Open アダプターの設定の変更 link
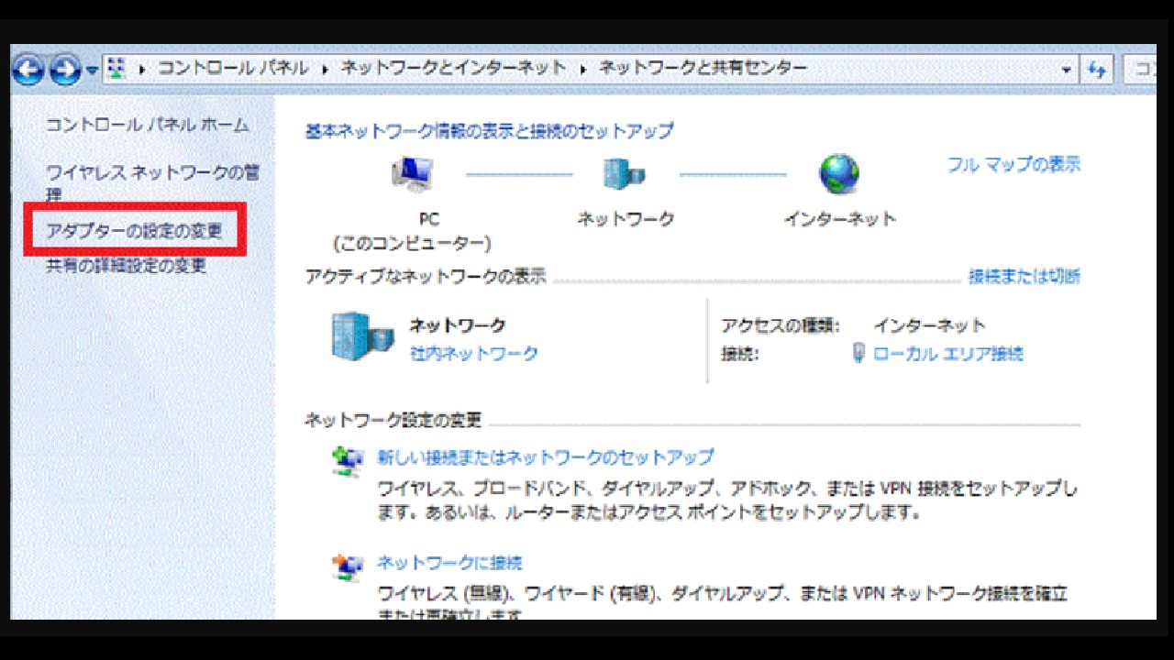This screenshot has height=660, width=1174. coord(135,231)
